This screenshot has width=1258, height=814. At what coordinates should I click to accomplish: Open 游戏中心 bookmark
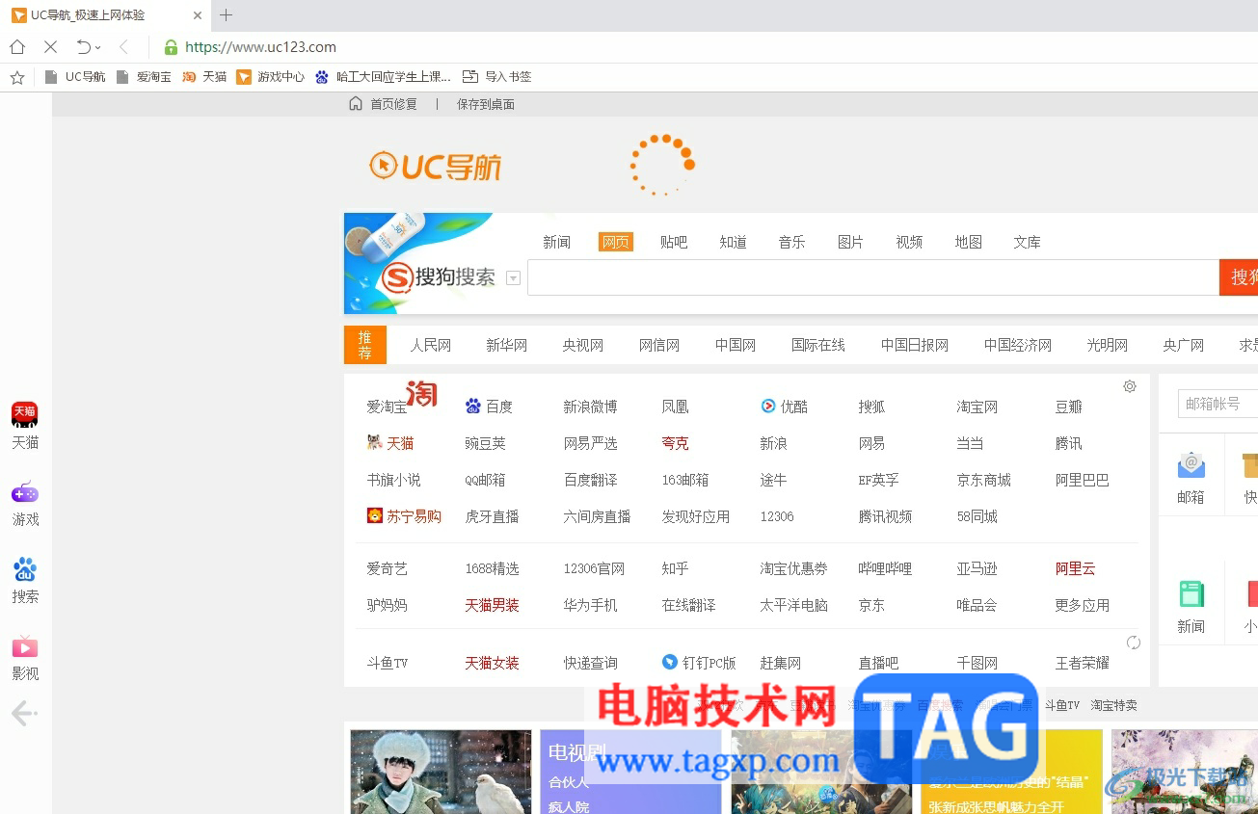271,77
